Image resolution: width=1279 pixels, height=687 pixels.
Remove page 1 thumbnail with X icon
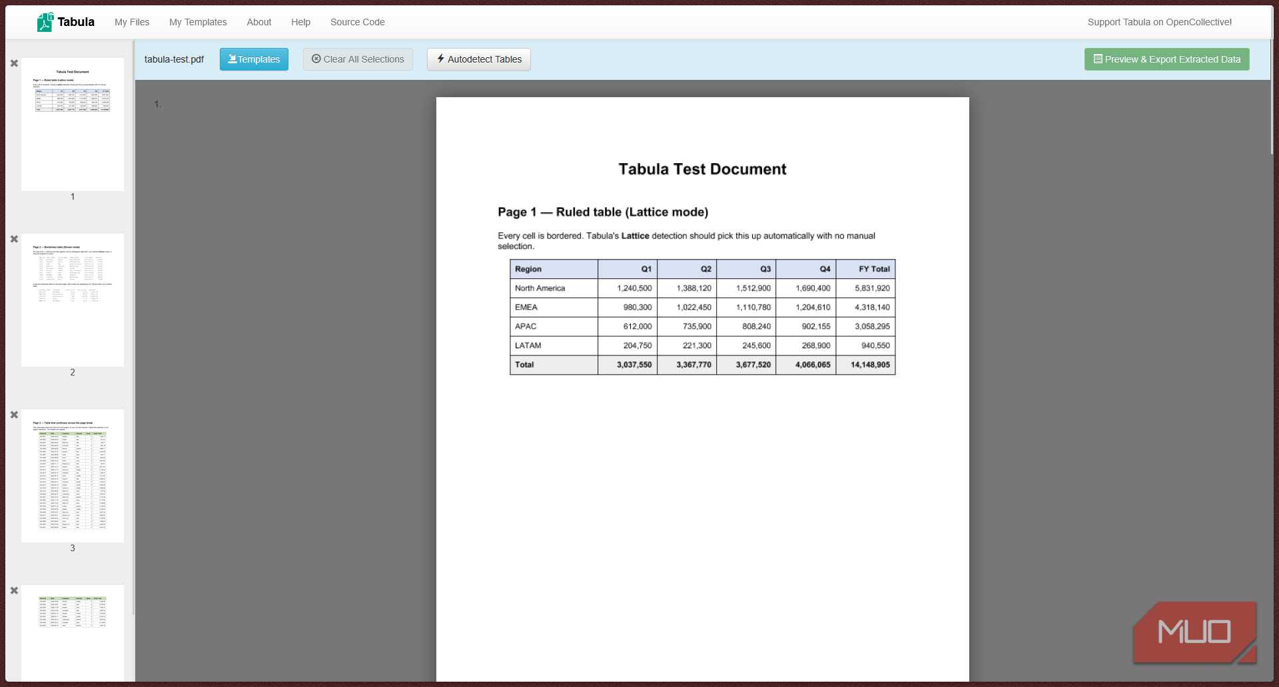click(x=14, y=63)
